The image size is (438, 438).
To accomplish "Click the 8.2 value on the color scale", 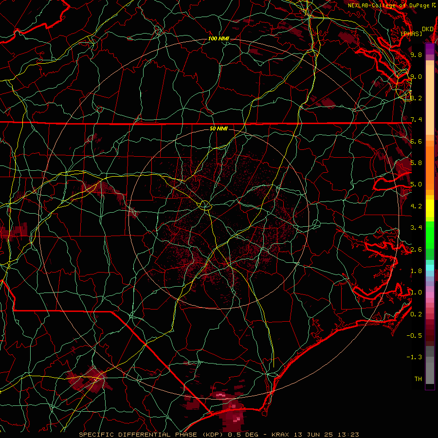I will click(416, 98).
